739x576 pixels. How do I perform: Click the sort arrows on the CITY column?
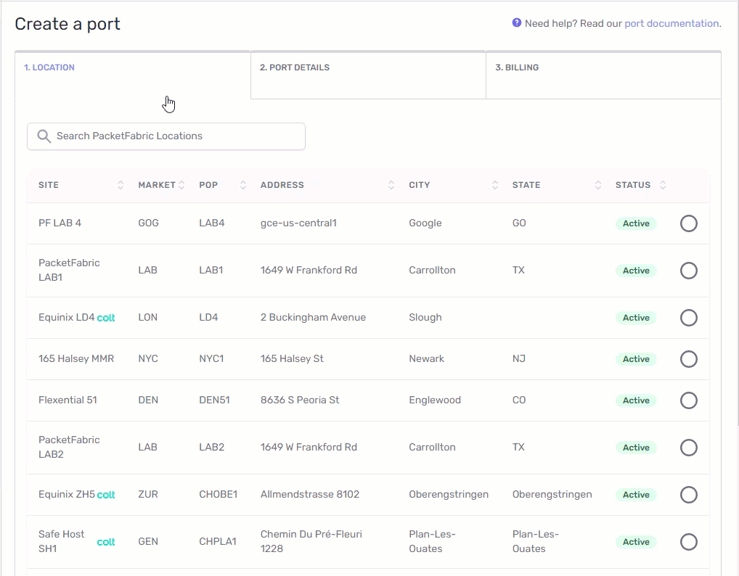495,184
